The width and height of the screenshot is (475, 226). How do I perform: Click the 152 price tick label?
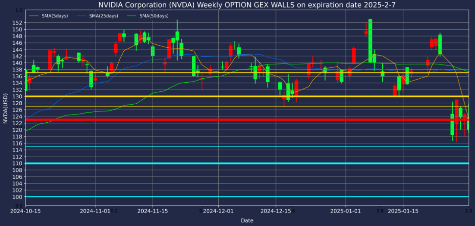[18, 23]
